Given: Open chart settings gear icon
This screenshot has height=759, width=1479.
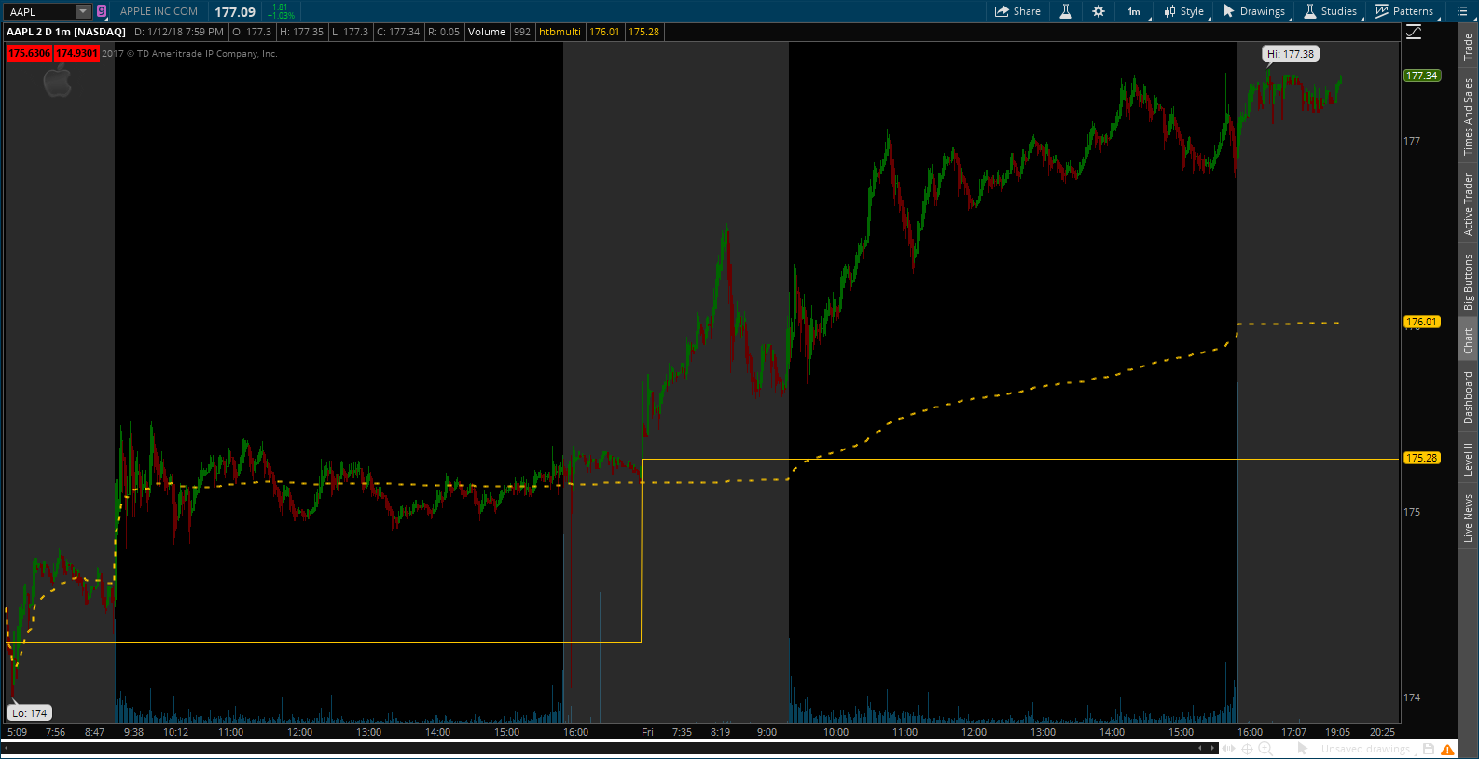Looking at the screenshot, I should (1099, 11).
